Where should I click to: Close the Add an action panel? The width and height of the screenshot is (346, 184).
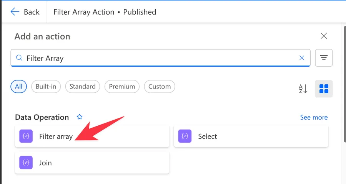pos(324,36)
